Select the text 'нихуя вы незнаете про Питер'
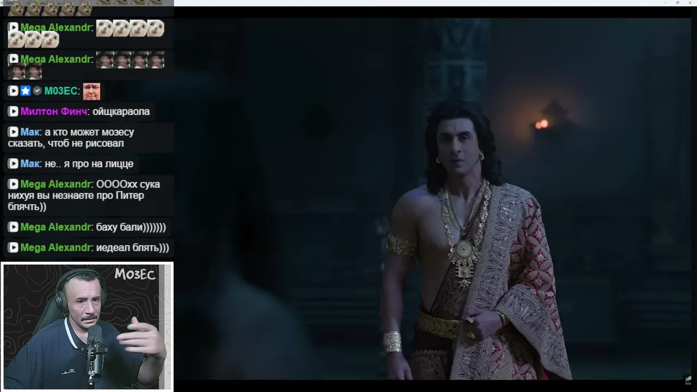This screenshot has height=392, width=697. click(x=76, y=195)
